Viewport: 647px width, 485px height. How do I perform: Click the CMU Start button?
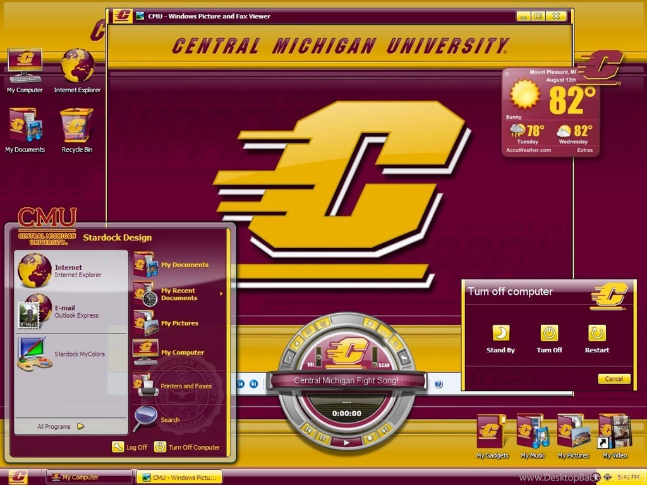click(x=18, y=477)
